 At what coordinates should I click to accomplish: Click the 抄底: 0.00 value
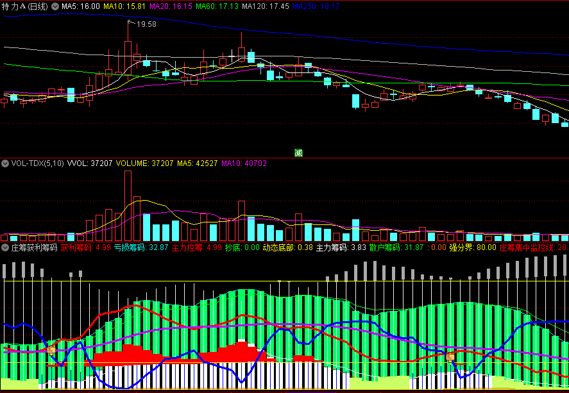pyautogui.click(x=242, y=247)
